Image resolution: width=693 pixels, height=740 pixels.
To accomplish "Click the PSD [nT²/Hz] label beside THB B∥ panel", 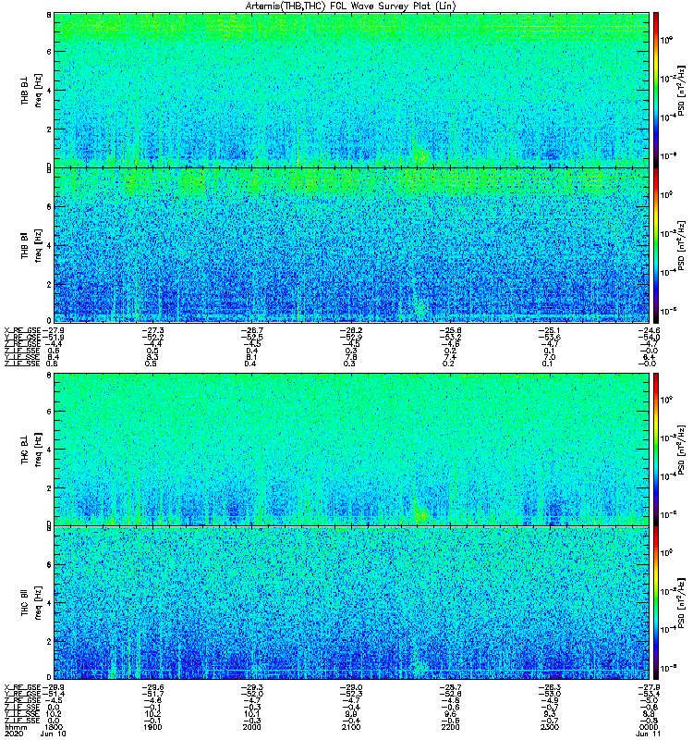I will tap(682, 245).
